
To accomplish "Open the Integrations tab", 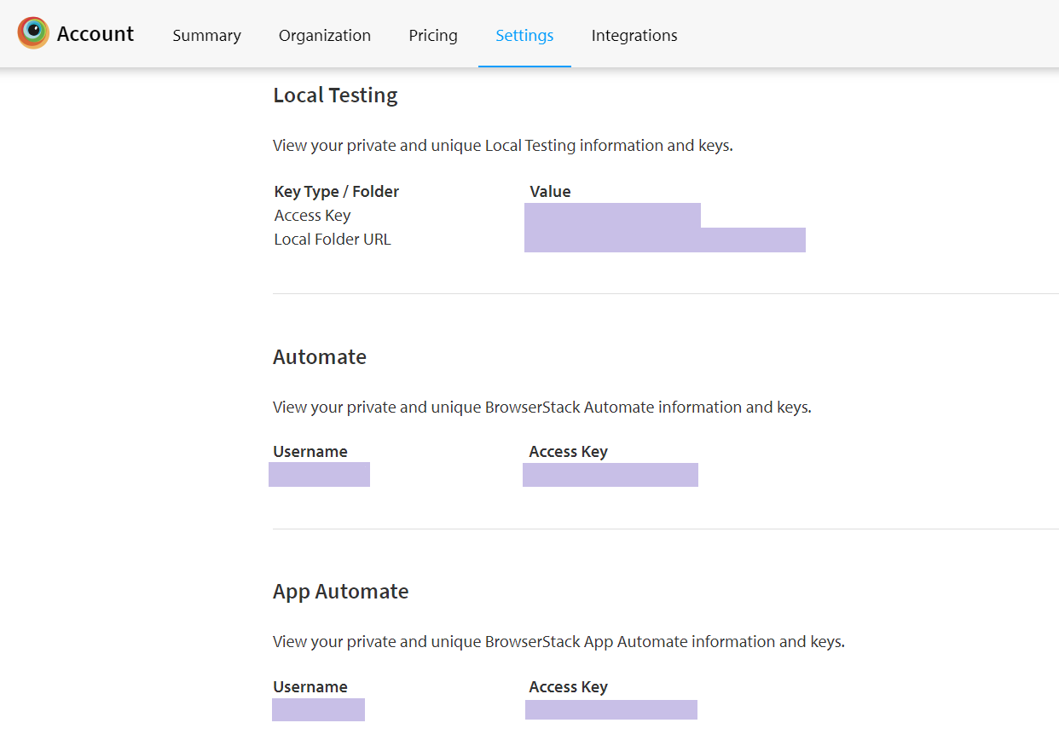I will pos(634,35).
